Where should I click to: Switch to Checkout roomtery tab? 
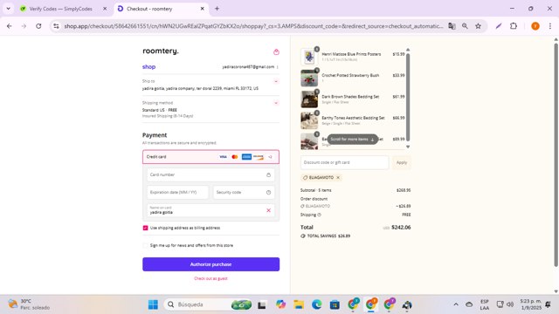coord(161,9)
